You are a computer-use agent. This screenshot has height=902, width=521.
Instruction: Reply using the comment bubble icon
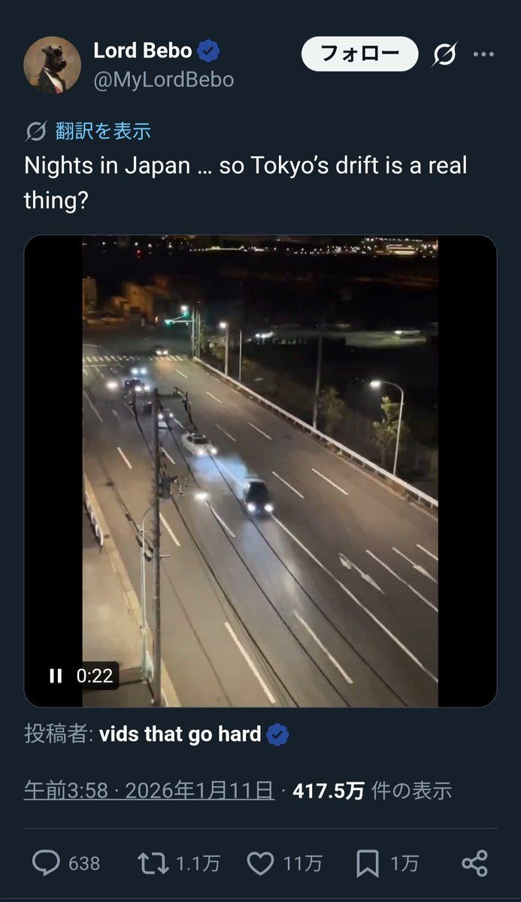[46, 863]
